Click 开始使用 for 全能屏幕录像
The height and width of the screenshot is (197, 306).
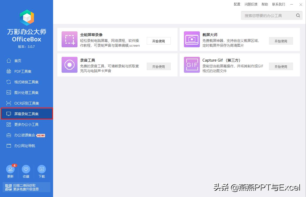click(x=158, y=41)
